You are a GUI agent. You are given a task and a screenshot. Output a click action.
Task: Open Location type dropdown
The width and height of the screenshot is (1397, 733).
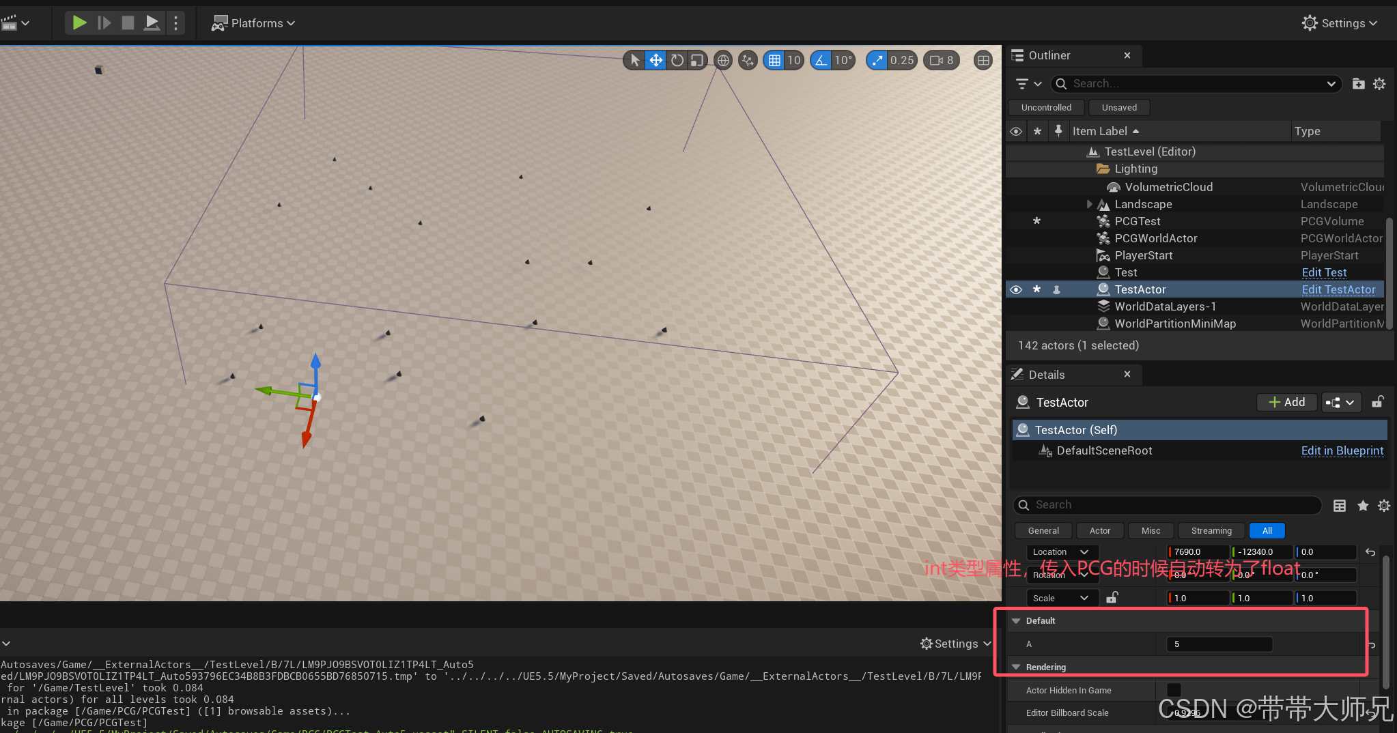(1061, 551)
